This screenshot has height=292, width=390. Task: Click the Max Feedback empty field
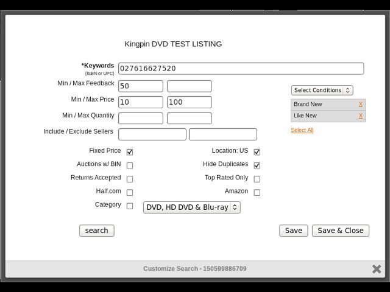[x=190, y=86]
